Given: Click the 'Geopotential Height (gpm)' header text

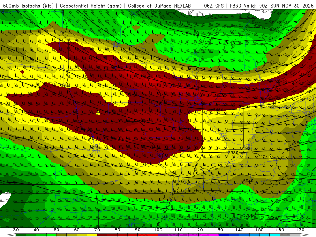Looking at the screenshot, I should tap(91, 6).
